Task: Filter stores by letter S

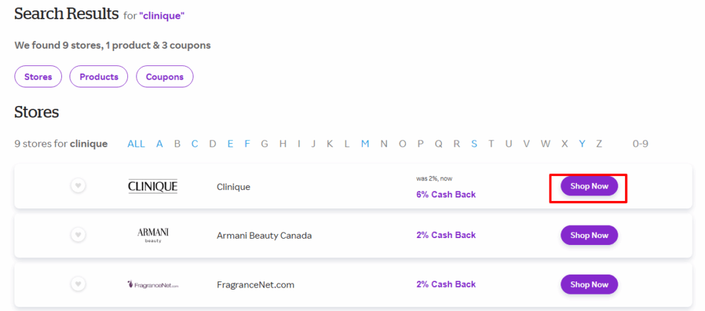Action: pos(474,144)
